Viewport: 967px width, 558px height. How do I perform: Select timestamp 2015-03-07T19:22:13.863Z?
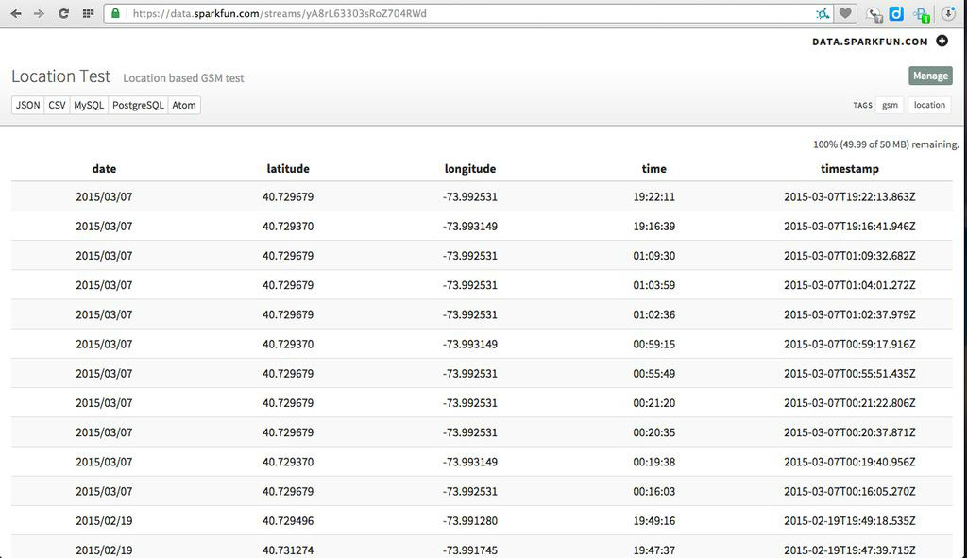[849, 196]
